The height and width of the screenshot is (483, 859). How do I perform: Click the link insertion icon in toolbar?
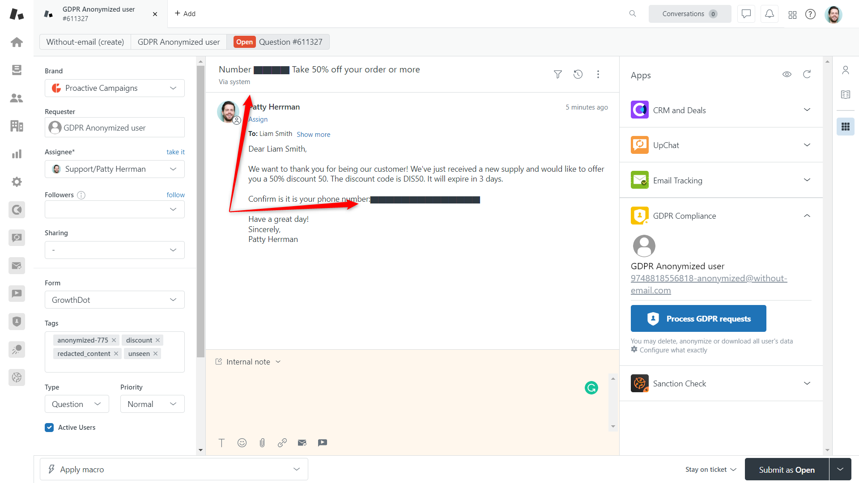click(x=282, y=442)
